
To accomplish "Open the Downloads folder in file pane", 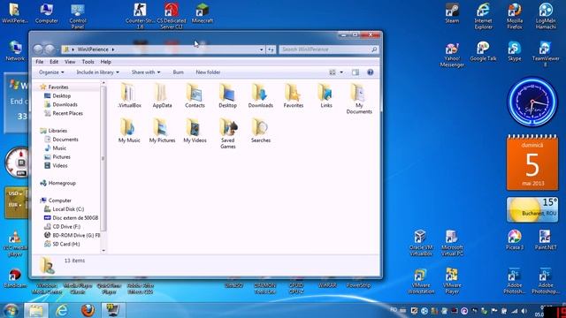I will coord(260,95).
